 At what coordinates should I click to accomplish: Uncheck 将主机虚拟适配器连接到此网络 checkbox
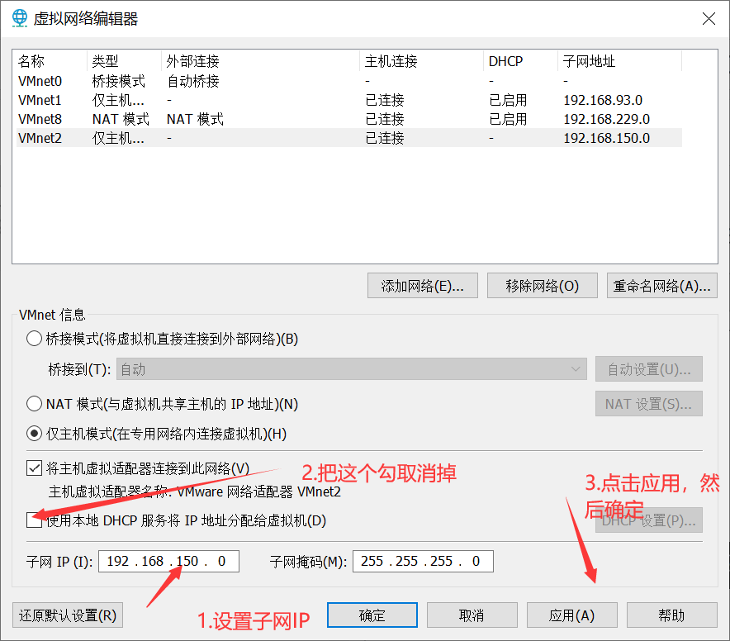pyautogui.click(x=34, y=468)
